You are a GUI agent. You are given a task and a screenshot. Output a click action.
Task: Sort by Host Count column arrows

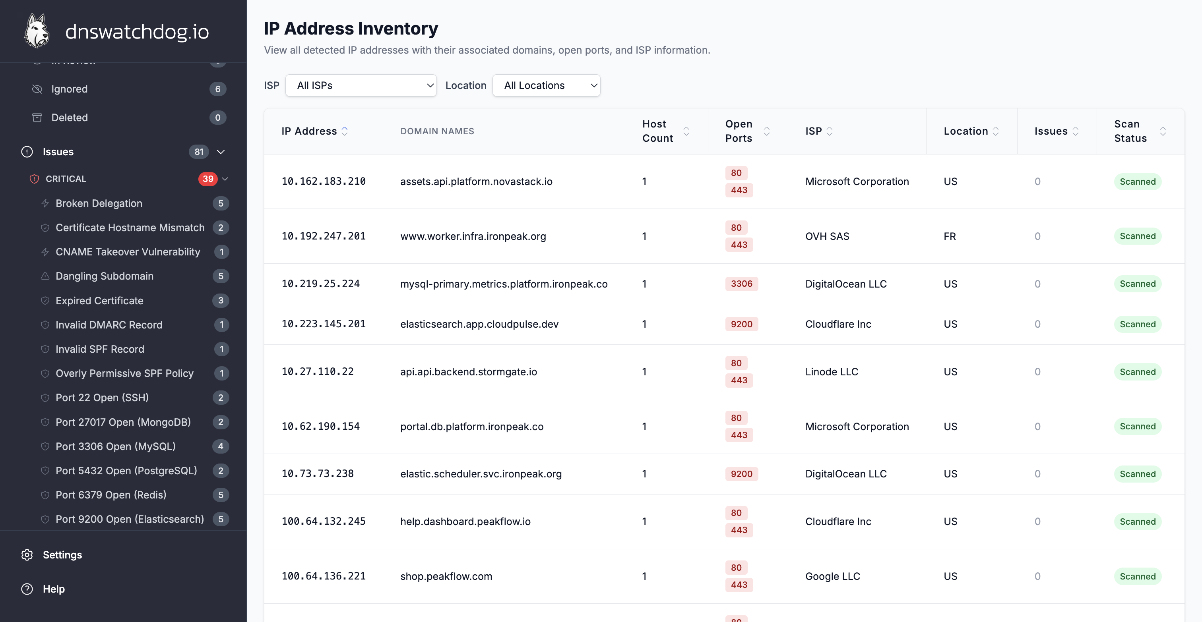pyautogui.click(x=686, y=131)
